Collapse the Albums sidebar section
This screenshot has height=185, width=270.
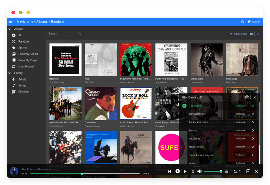pos(10,29)
